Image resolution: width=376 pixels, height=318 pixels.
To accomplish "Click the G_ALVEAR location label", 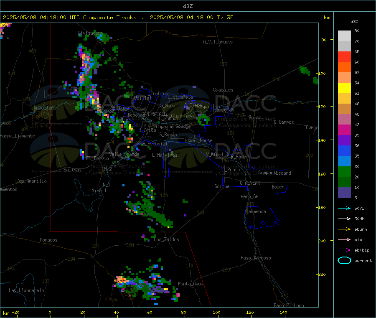I will click(x=250, y=183).
